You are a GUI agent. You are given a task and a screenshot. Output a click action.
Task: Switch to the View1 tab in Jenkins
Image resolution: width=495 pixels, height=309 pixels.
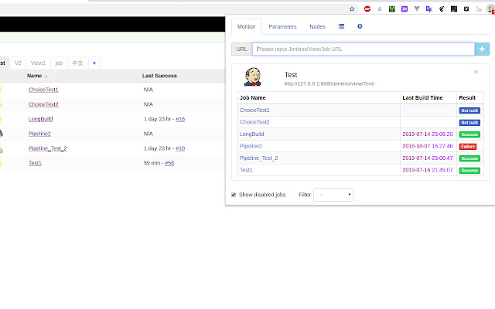coord(38,63)
